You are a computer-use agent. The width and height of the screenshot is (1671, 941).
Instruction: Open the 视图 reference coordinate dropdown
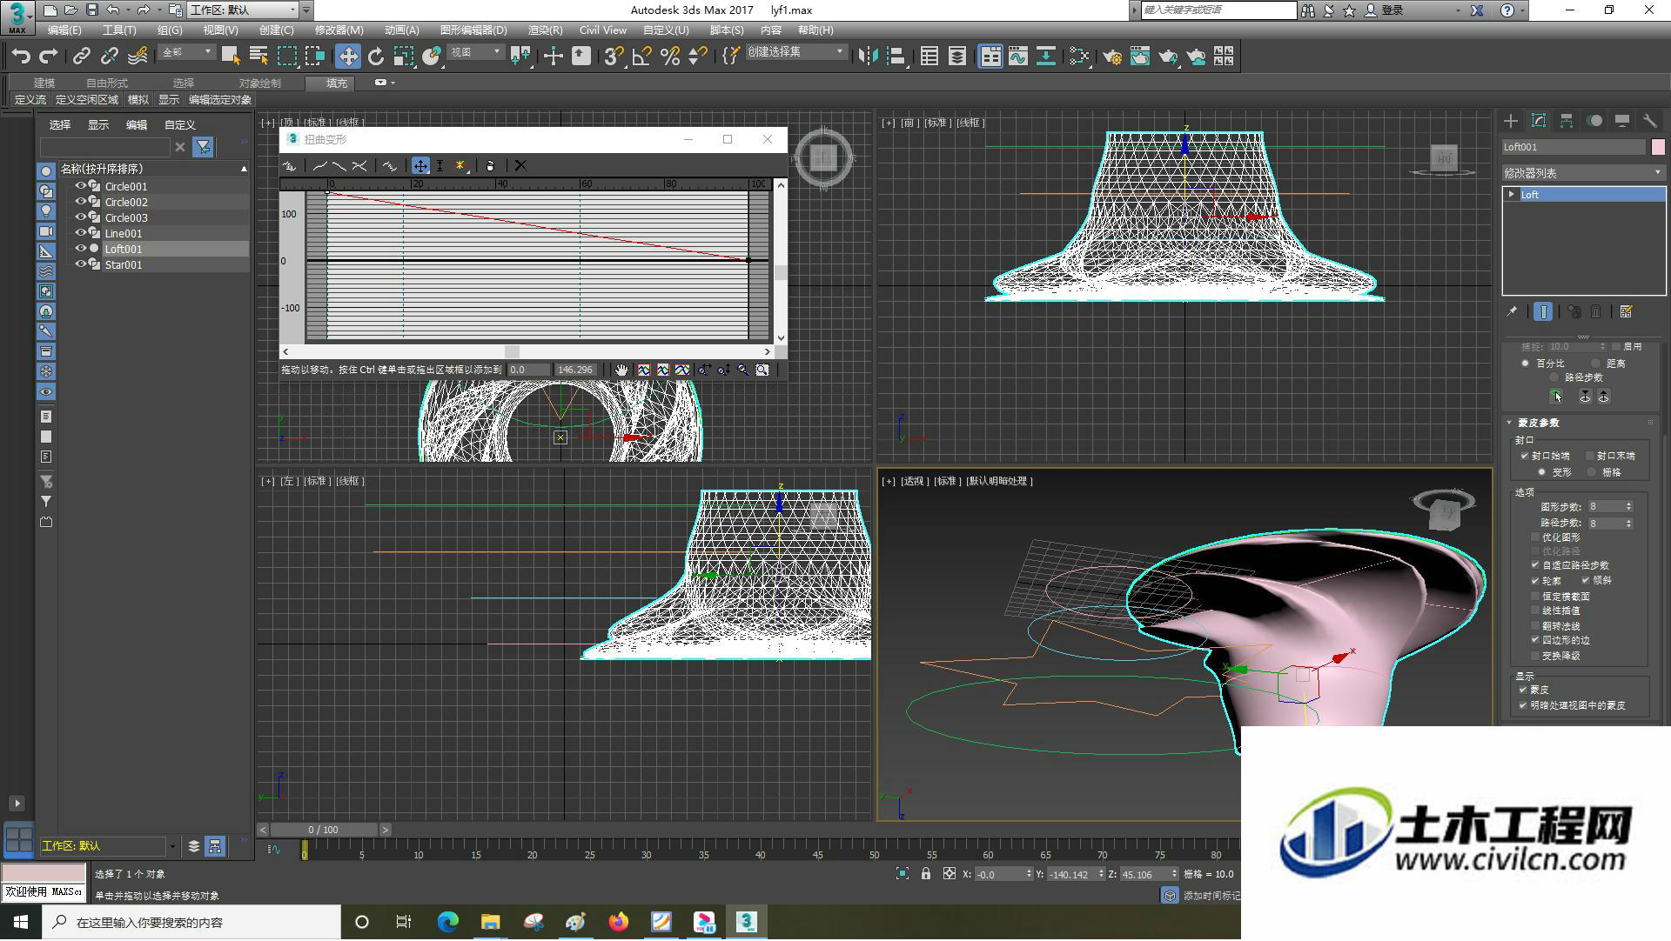[x=475, y=53]
